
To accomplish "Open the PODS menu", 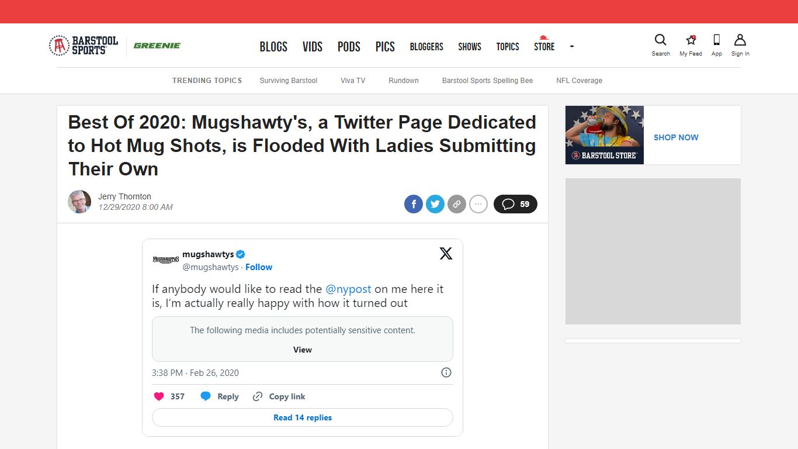I will [x=349, y=47].
